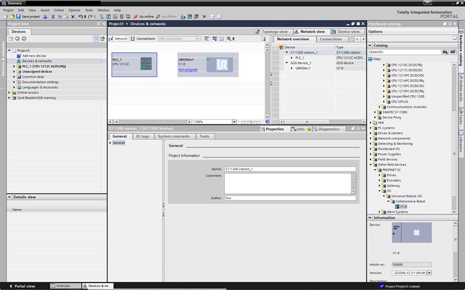Click the search downward button in catalog
Image resolution: width=465 pixels, height=290 pixels.
tap(446, 52)
